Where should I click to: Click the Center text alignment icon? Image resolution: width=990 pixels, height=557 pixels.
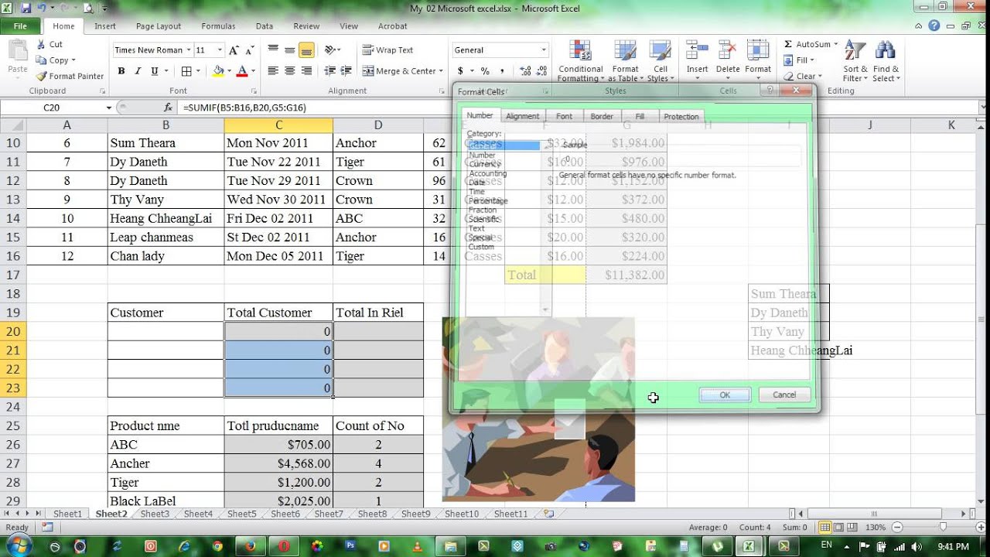[x=290, y=71]
